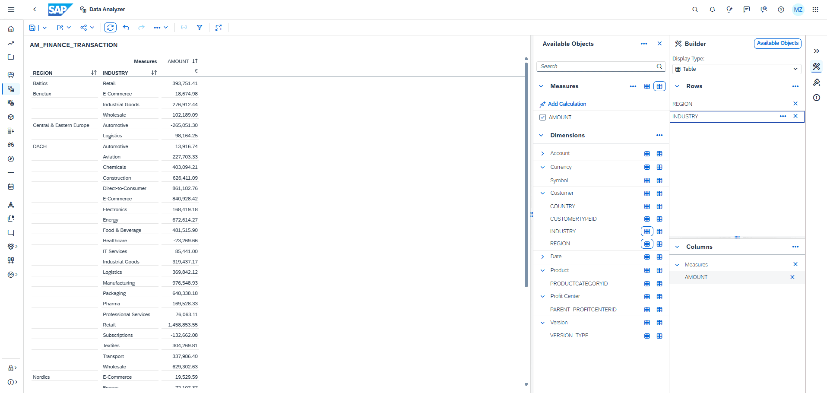Toggle Measures placement in rows

click(x=647, y=86)
